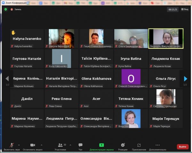Open the Приложения apps panel
192x153 pixels.
pyautogui.click(x=139, y=145)
